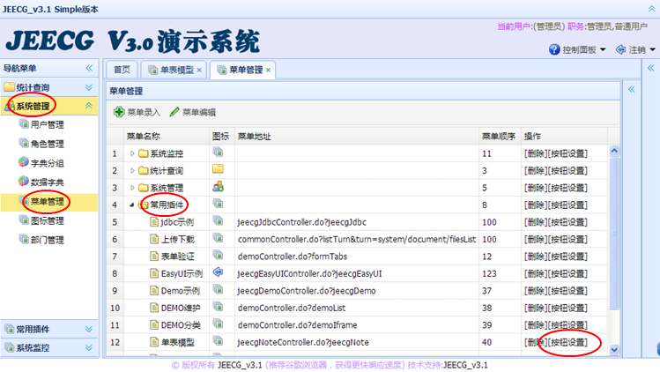
Task: Click the pencil icon for 菜单编辑
Action: 174,112
